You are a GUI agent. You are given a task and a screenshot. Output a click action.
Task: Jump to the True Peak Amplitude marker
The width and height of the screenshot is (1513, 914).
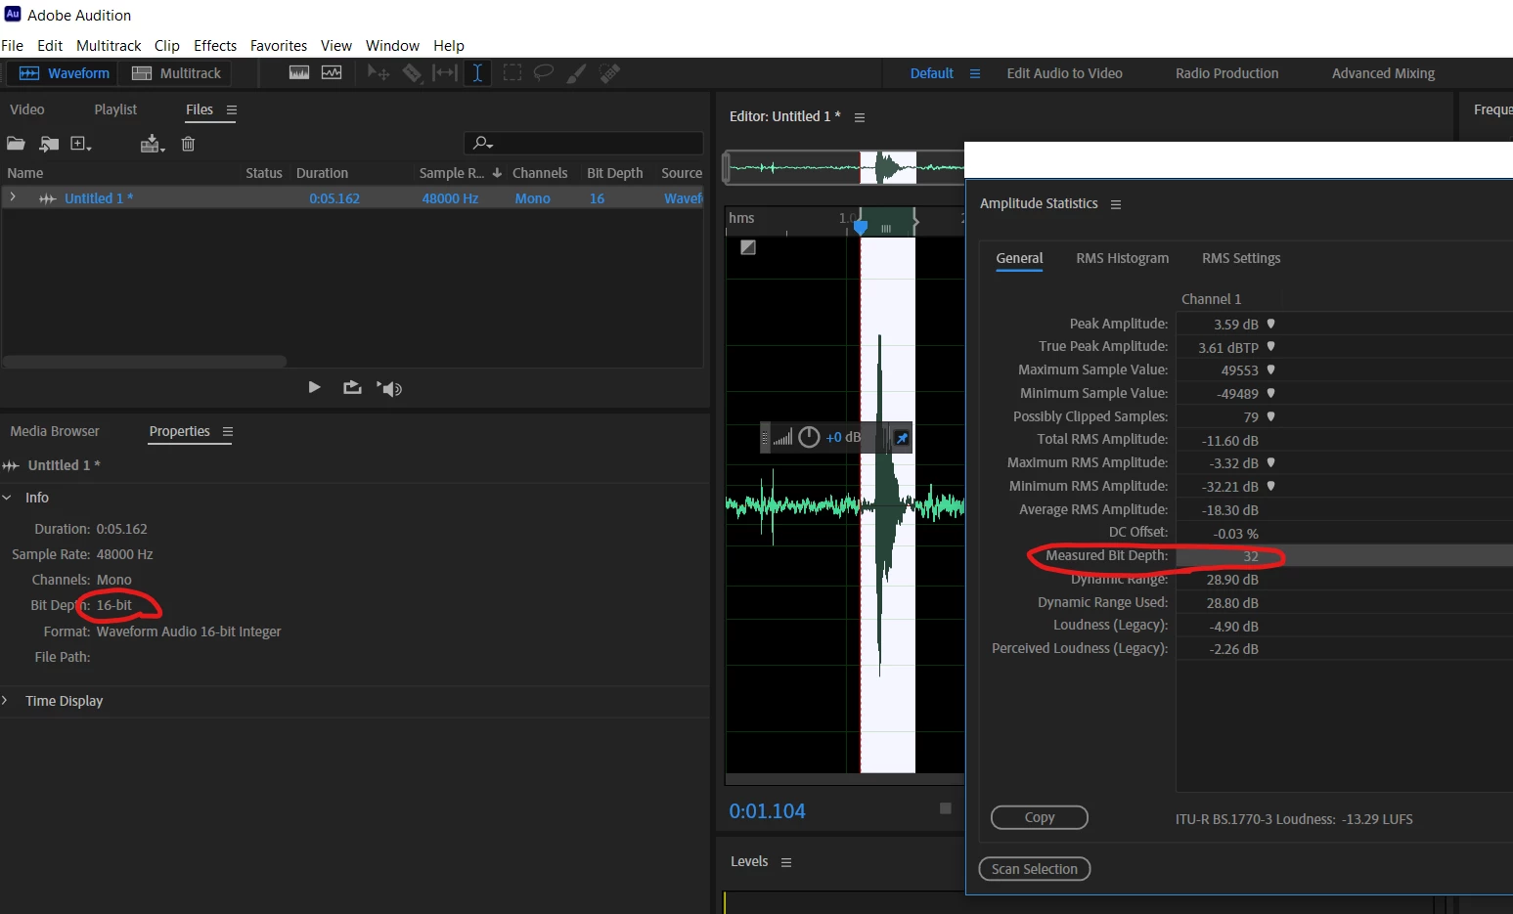pos(1270,346)
